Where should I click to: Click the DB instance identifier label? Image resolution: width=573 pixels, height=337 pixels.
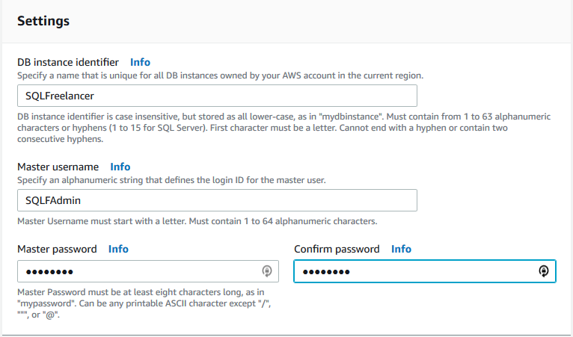68,62
